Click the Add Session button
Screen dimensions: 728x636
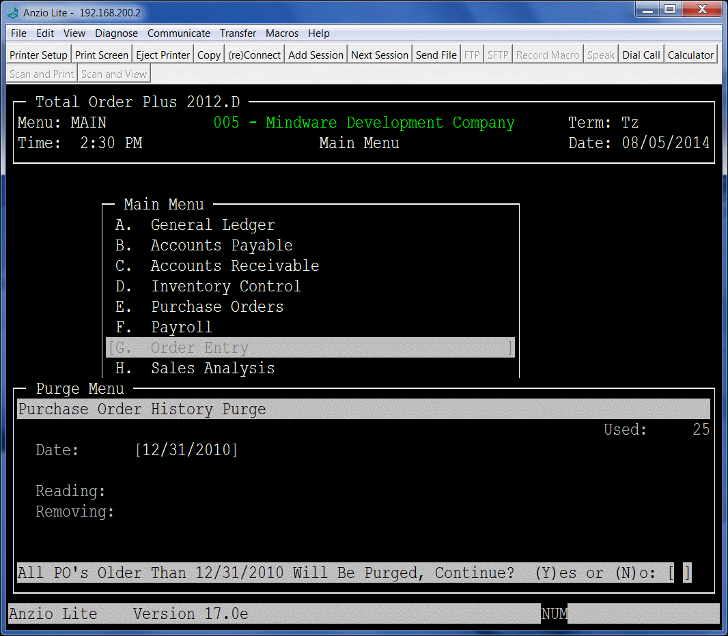(x=316, y=55)
